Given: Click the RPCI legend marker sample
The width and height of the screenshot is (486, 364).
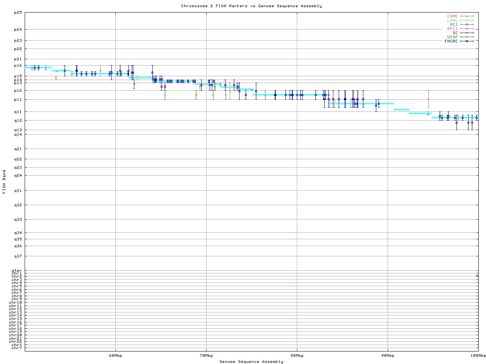Looking at the screenshot, I should tap(467, 29).
